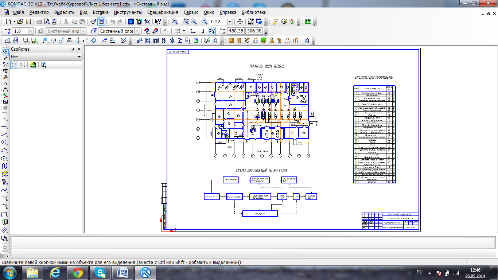Screen dimensions: 498x280
Task: Open the Системный слой layer dropdown
Action: pyautogui.click(x=137, y=31)
